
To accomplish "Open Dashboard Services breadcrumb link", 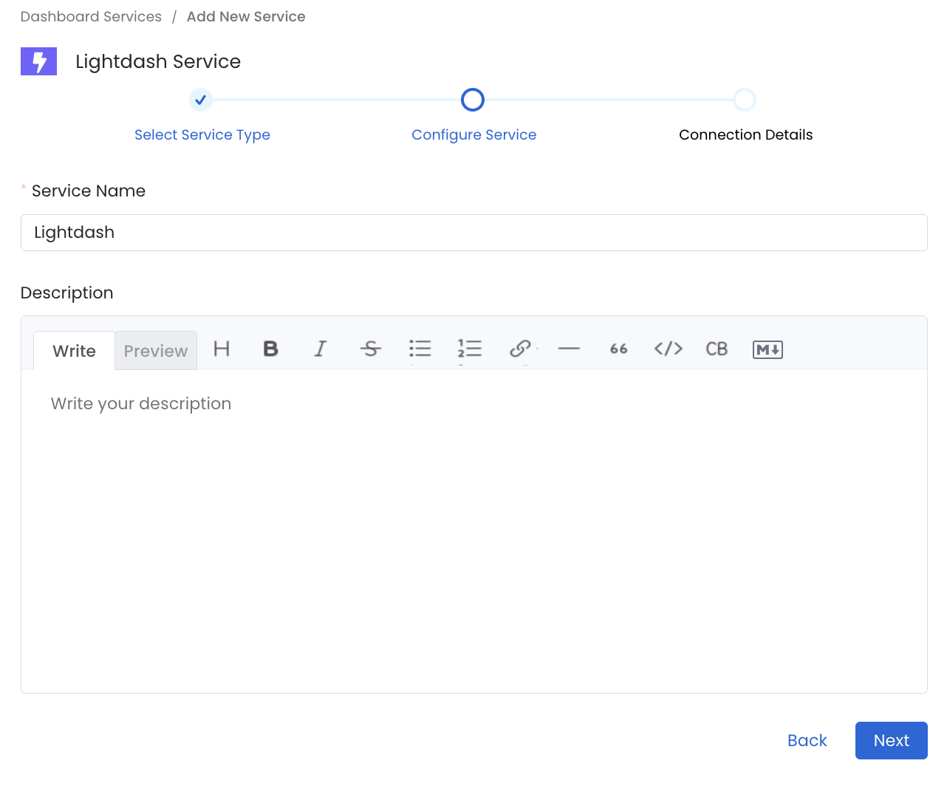I will coord(91,16).
